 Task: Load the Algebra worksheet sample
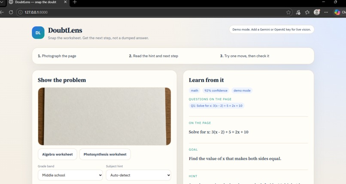(x=58, y=154)
